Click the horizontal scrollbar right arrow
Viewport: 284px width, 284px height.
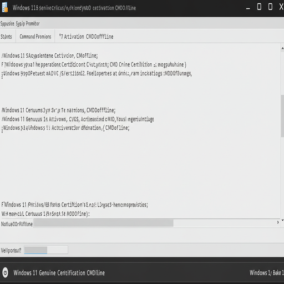(278, 222)
